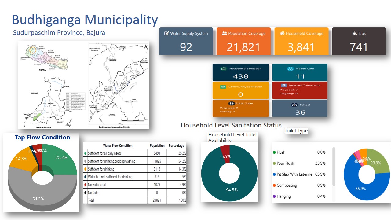Click the School card icon
391x220 pixels.
[294, 105]
